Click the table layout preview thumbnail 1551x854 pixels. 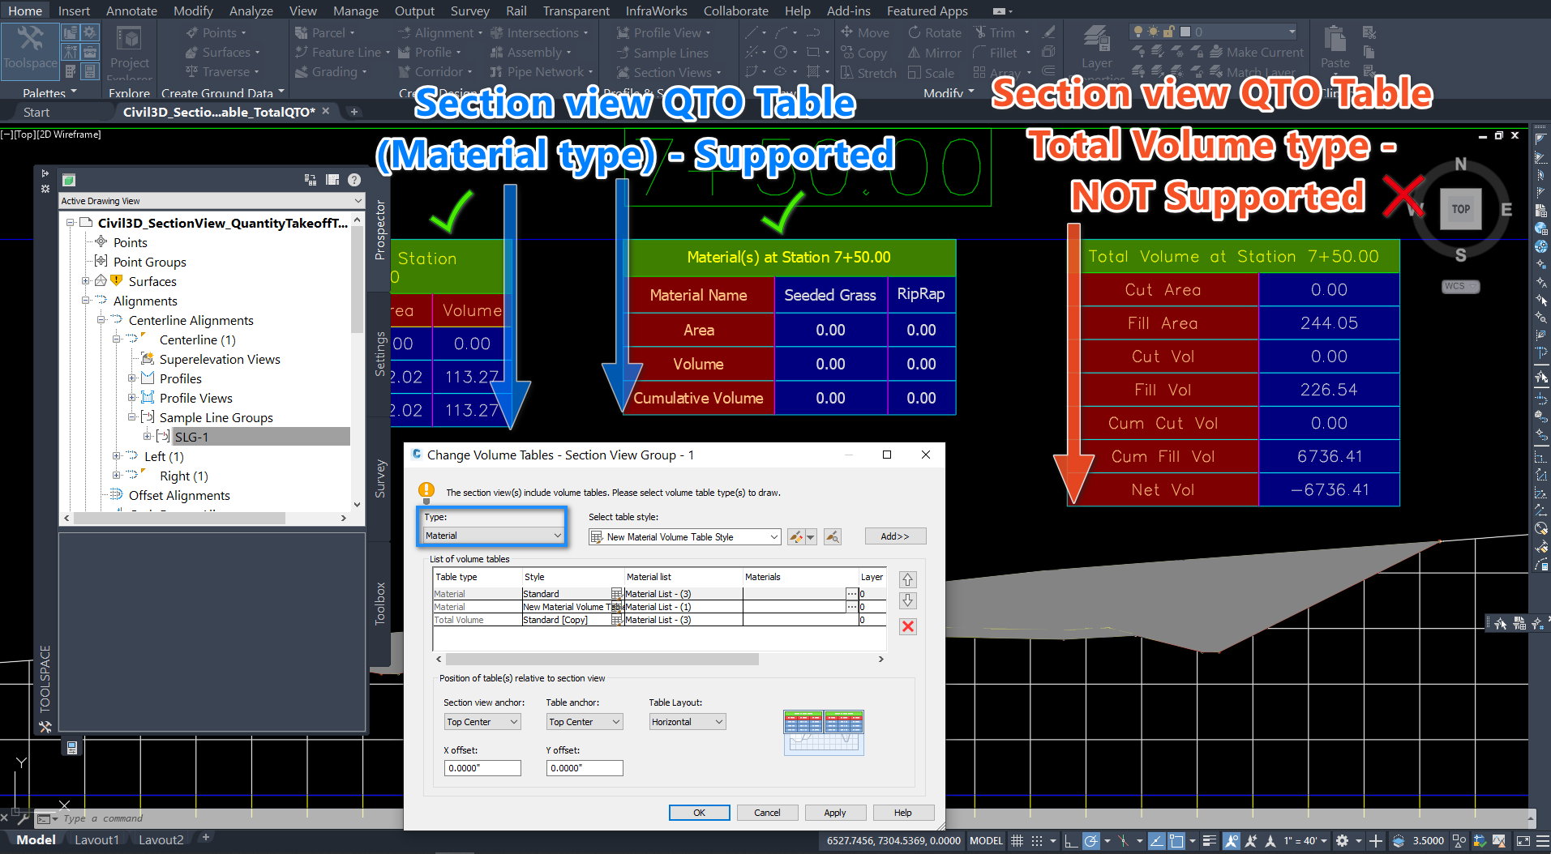pos(824,732)
